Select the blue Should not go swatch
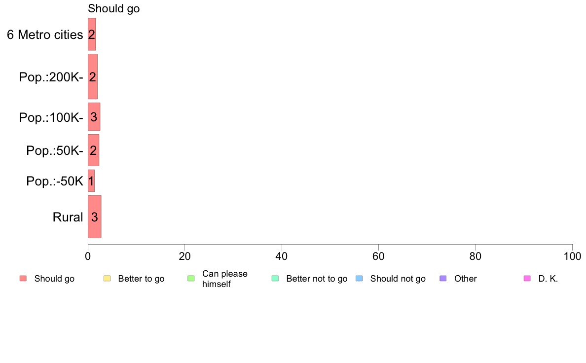The image size is (586, 363). point(359,279)
